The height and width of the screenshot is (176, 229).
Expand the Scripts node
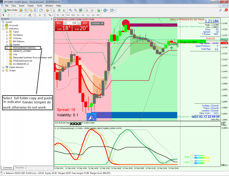pos(3,71)
